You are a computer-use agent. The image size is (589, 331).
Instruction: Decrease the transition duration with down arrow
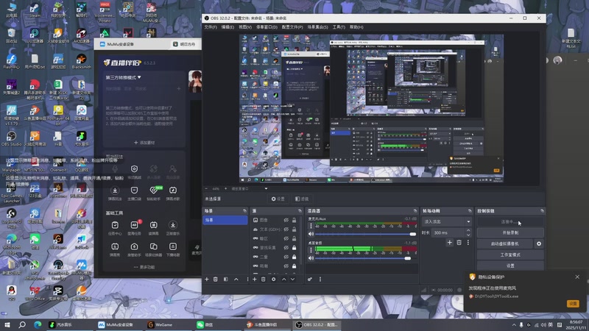pyautogui.click(x=468, y=235)
